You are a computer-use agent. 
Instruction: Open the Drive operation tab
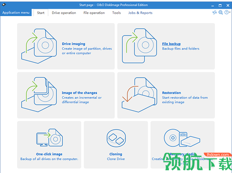coord(64,13)
